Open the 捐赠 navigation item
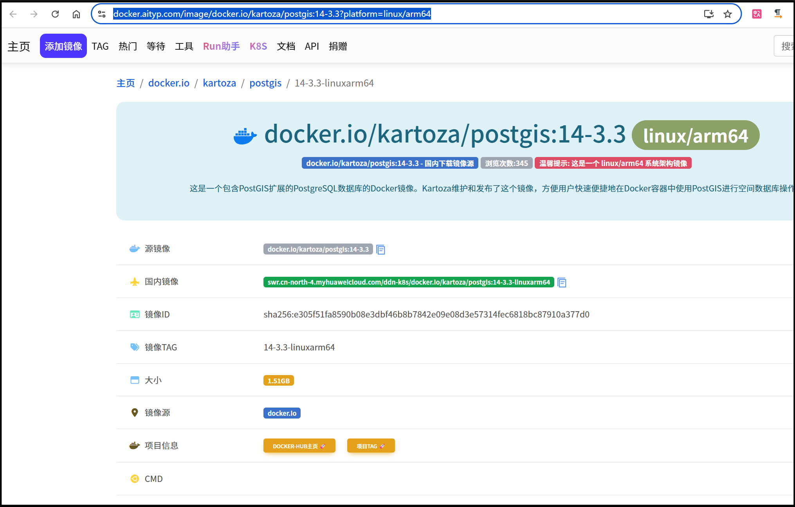The image size is (795, 507). pos(338,46)
